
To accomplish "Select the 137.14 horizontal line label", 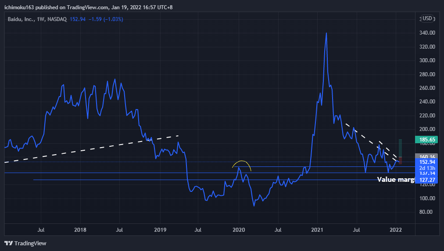I will [x=426, y=173].
